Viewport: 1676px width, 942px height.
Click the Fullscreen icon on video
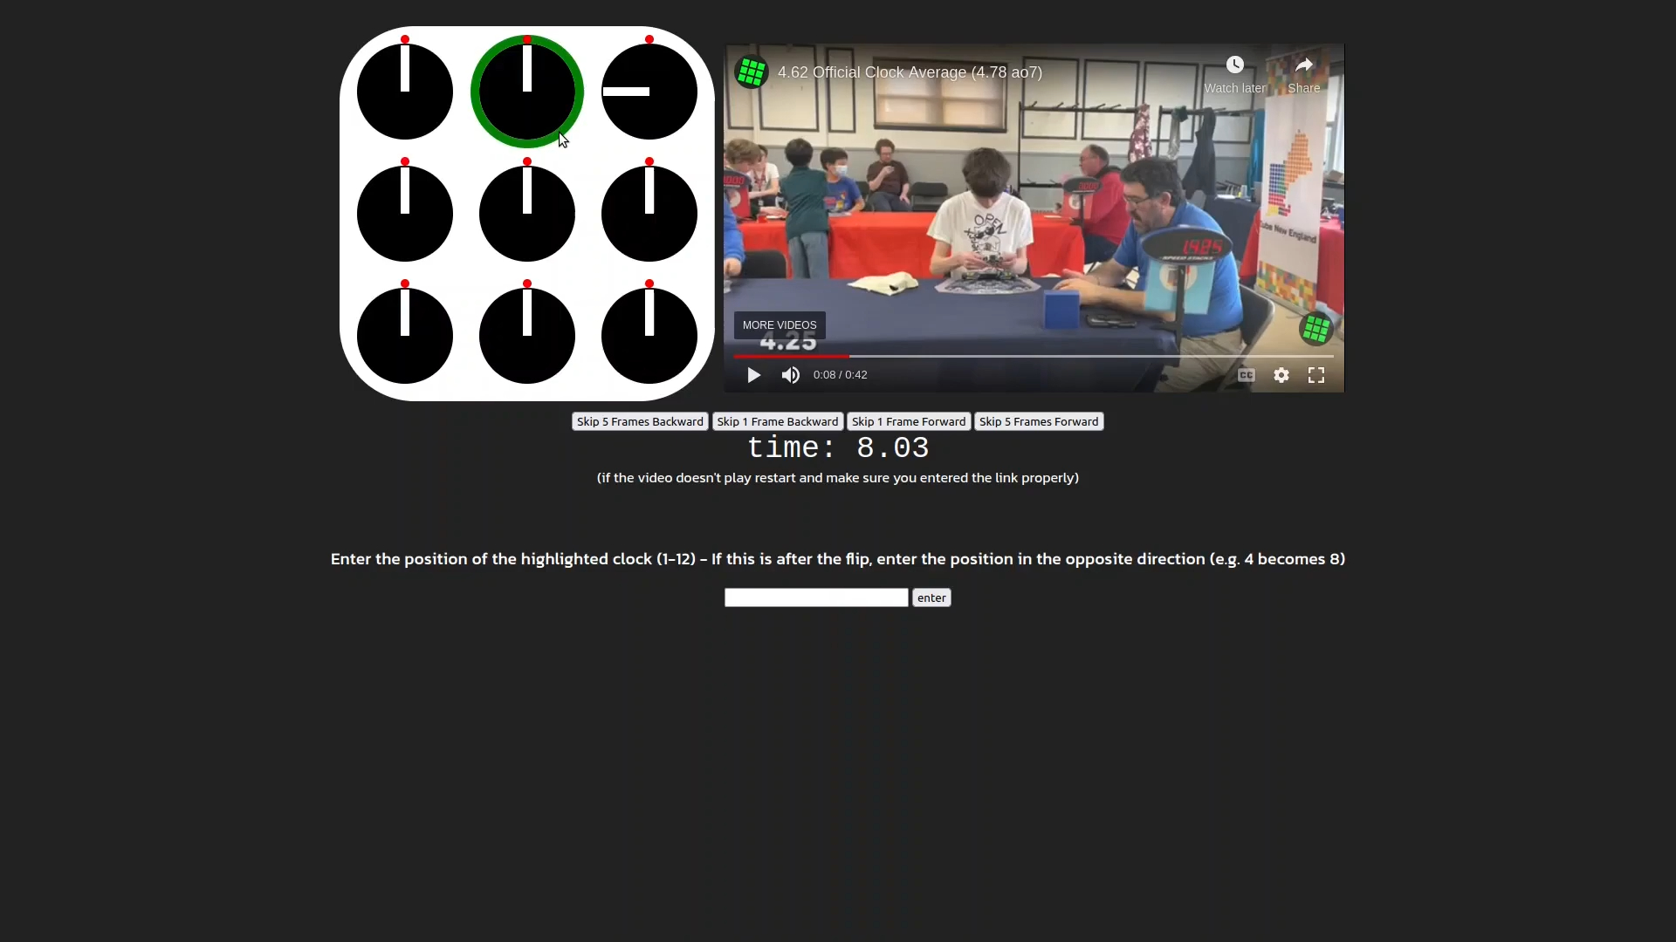coord(1317,375)
